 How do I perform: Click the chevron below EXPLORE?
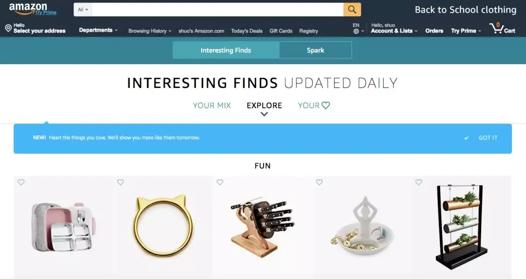tap(264, 114)
